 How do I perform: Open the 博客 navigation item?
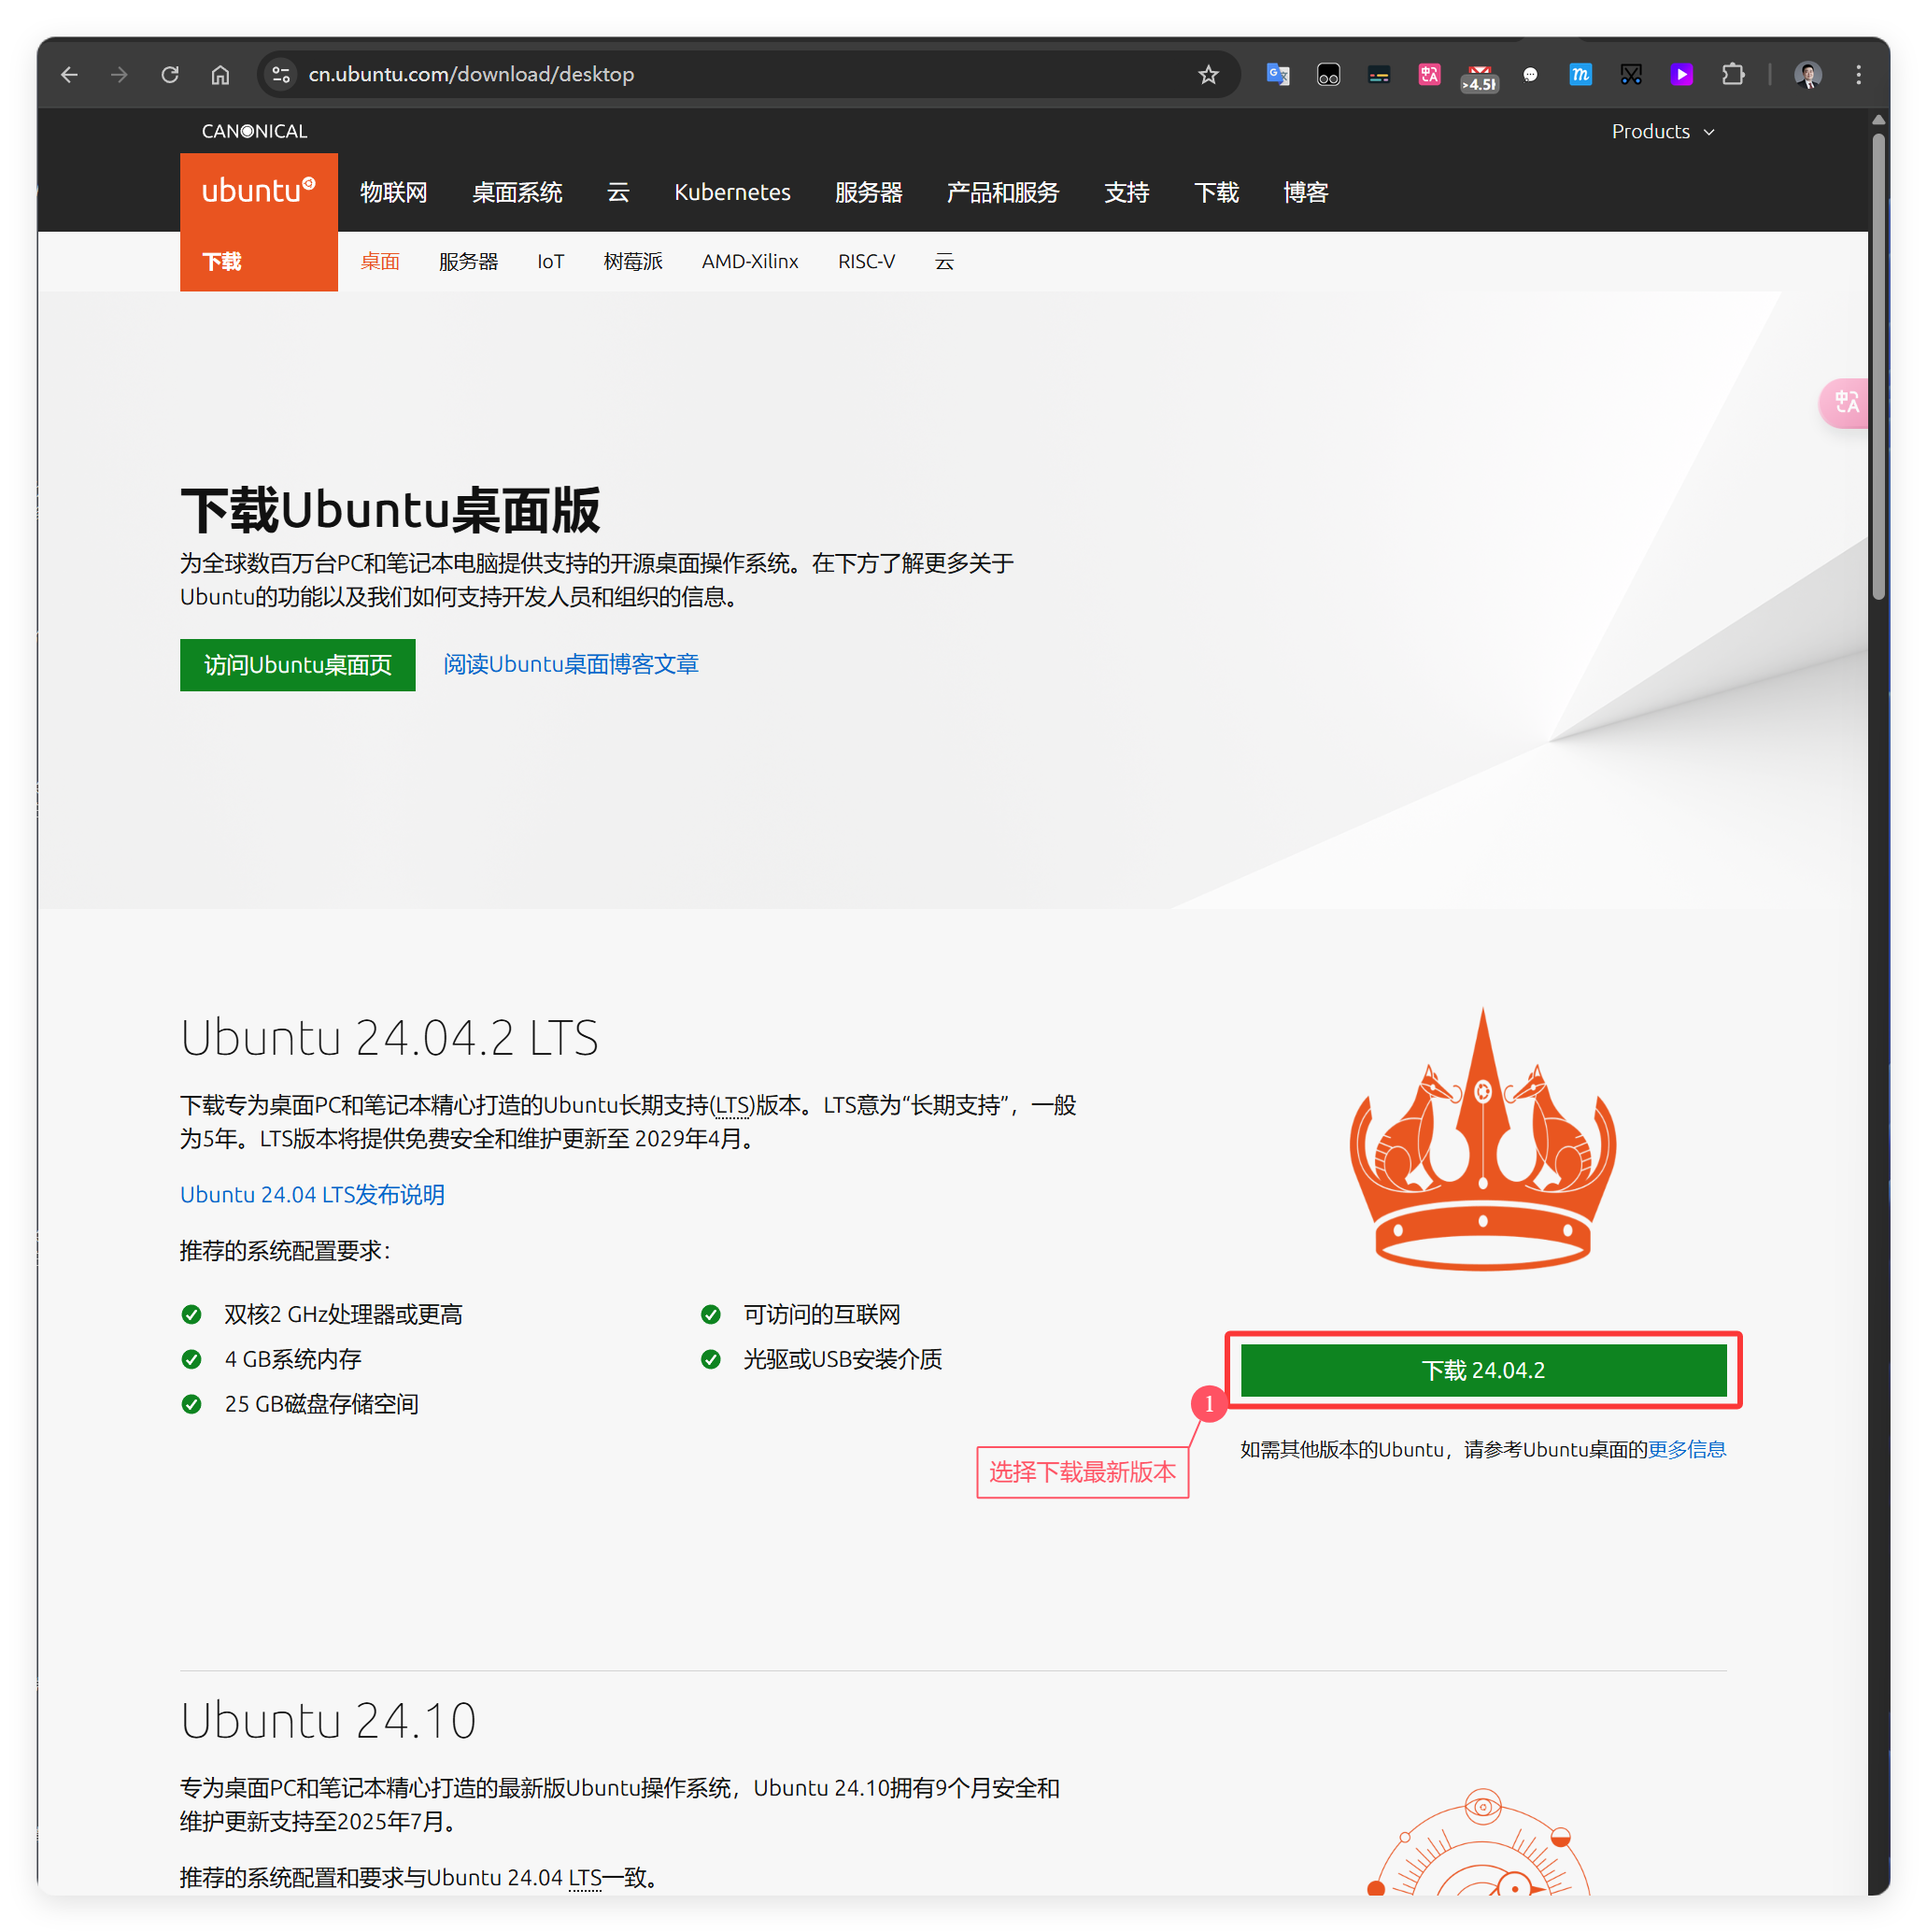(1305, 192)
